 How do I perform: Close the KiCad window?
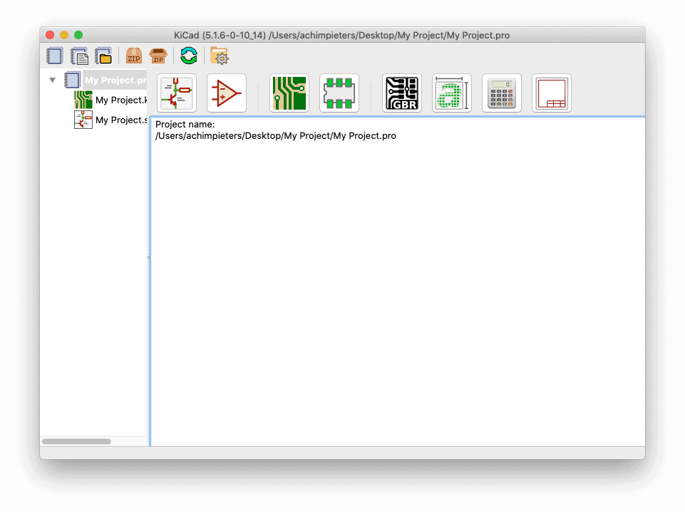click(x=50, y=35)
